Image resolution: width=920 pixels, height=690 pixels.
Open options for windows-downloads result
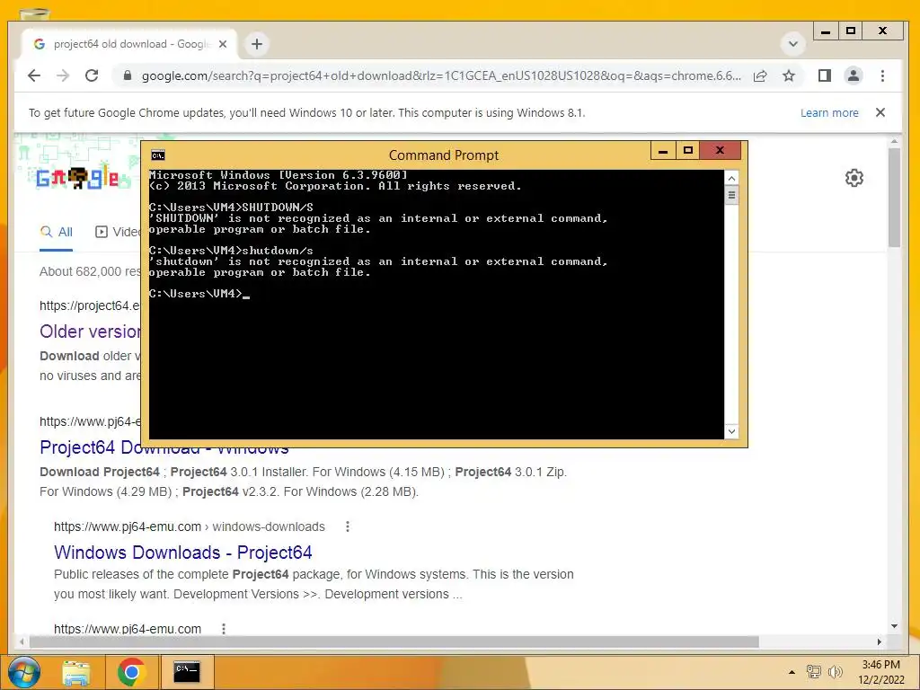[348, 526]
